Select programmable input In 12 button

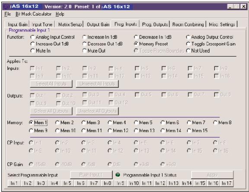coord(160,183)
